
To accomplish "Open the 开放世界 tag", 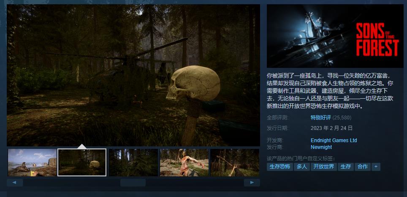I will click(324, 167).
